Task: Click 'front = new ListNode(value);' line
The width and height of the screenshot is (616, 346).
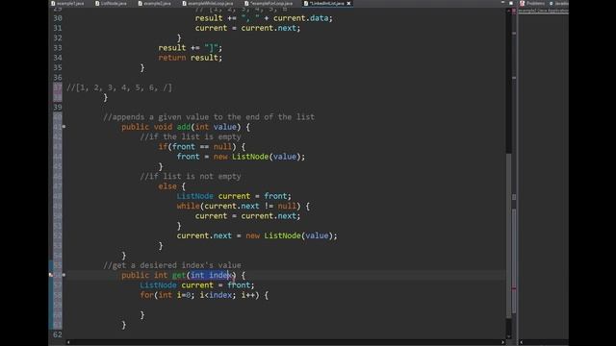Action: pos(241,157)
